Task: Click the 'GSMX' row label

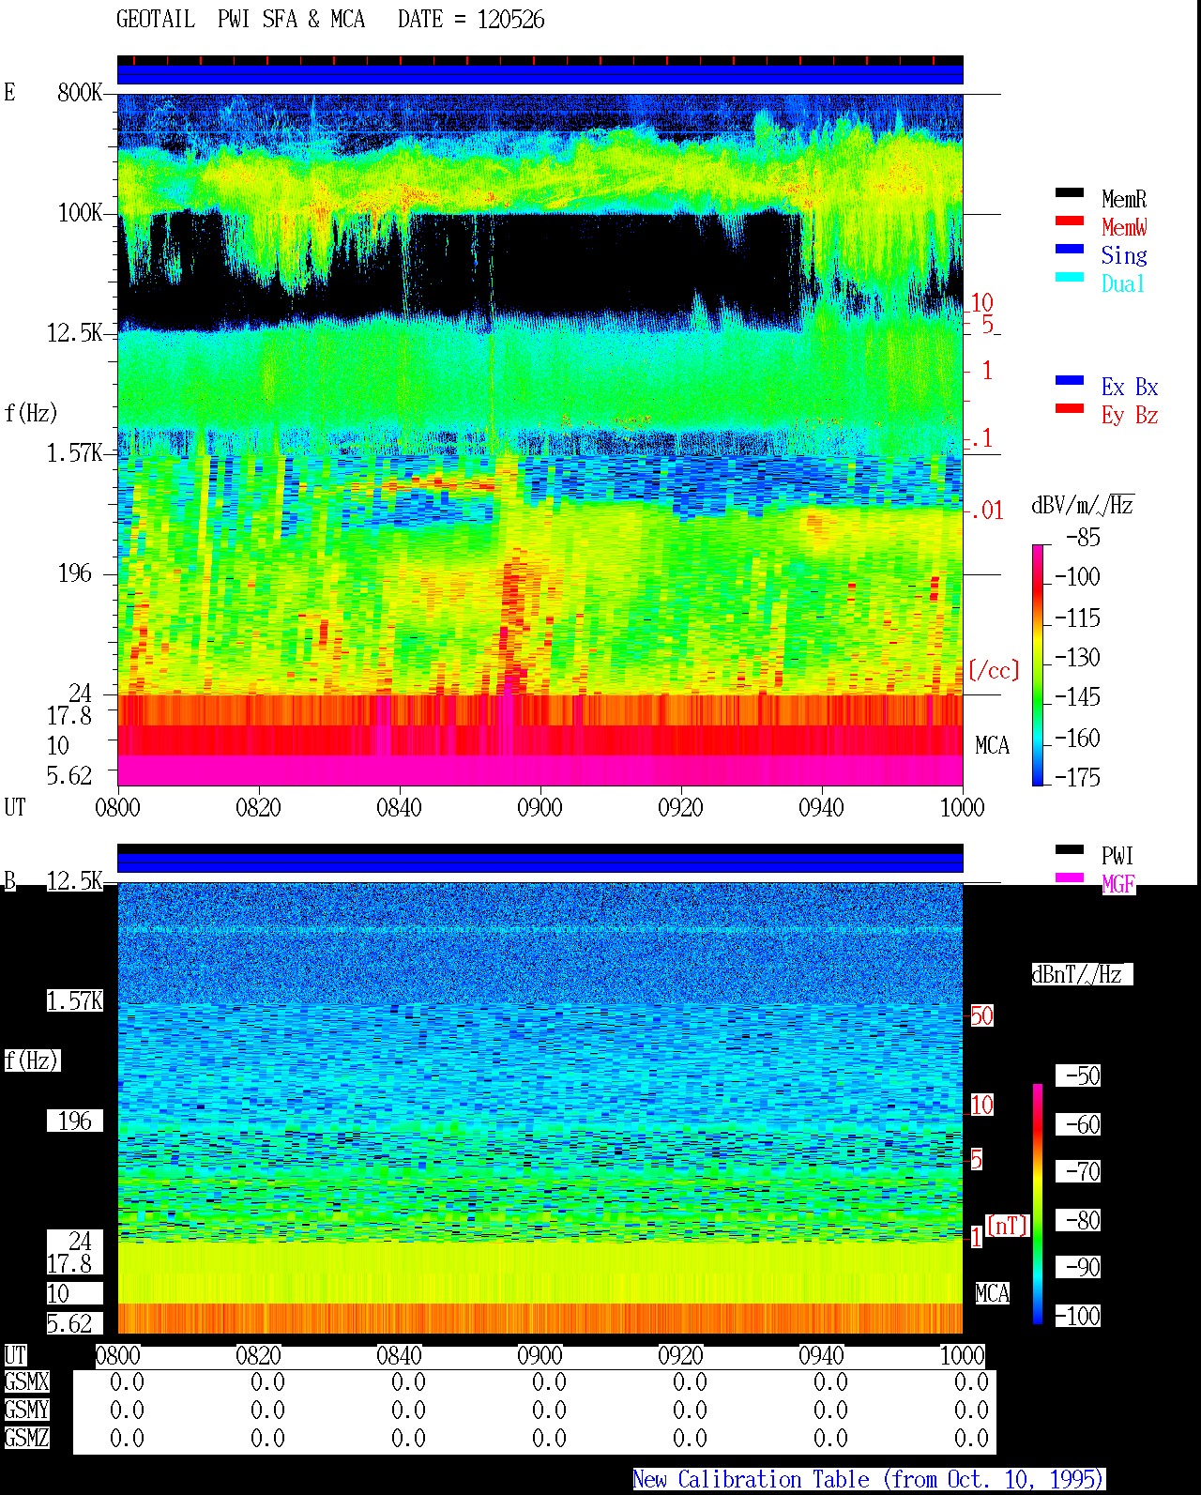Action: [x=26, y=1381]
